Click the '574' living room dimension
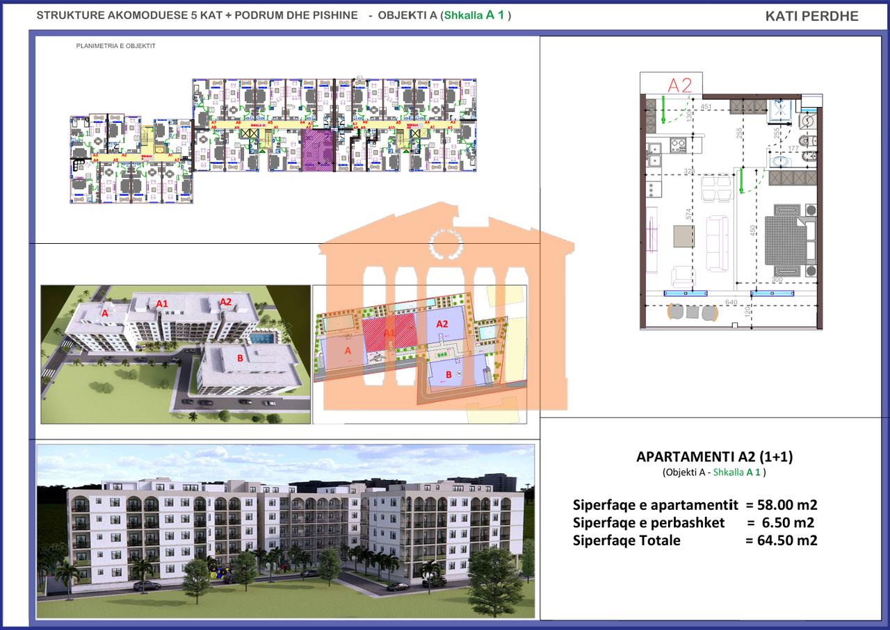 coord(689,213)
